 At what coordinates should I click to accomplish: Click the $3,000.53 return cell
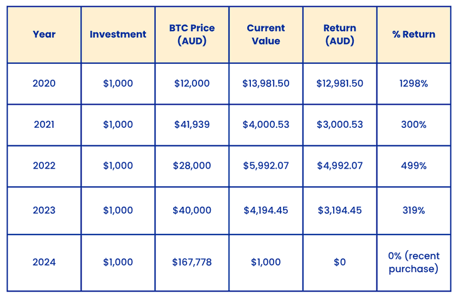pos(339,125)
